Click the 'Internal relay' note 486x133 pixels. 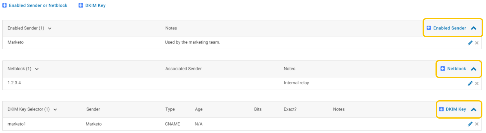[x=296, y=83]
